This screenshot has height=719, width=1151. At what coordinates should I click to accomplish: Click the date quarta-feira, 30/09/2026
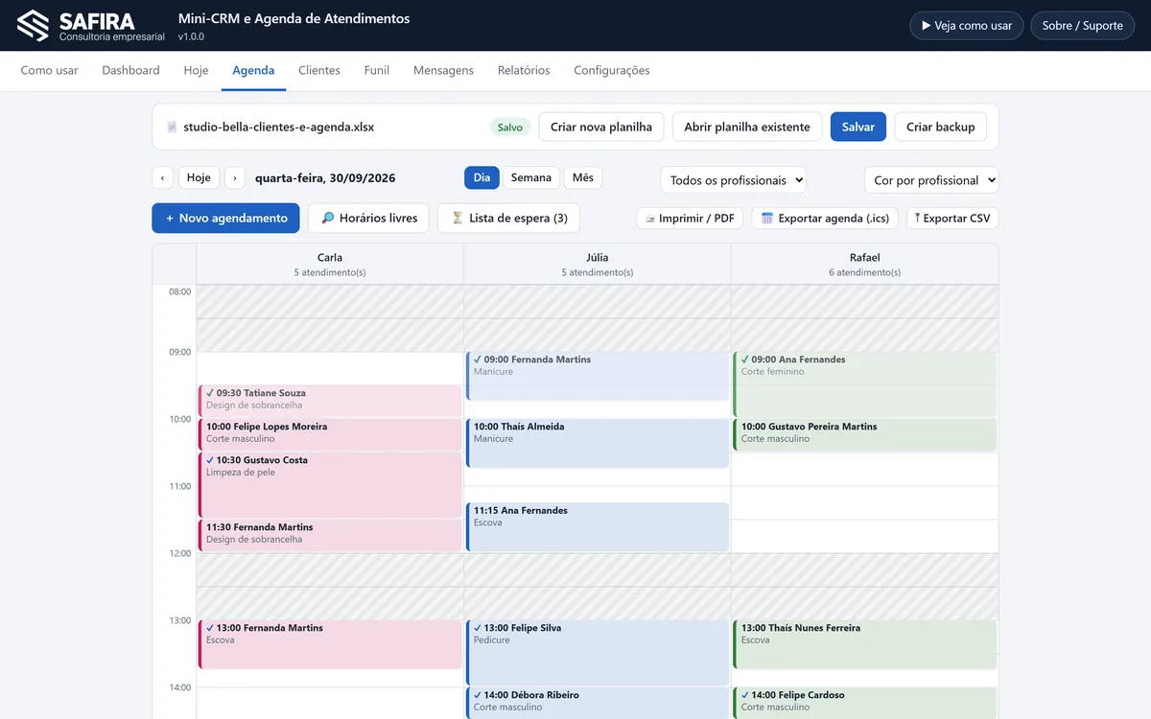[325, 177]
